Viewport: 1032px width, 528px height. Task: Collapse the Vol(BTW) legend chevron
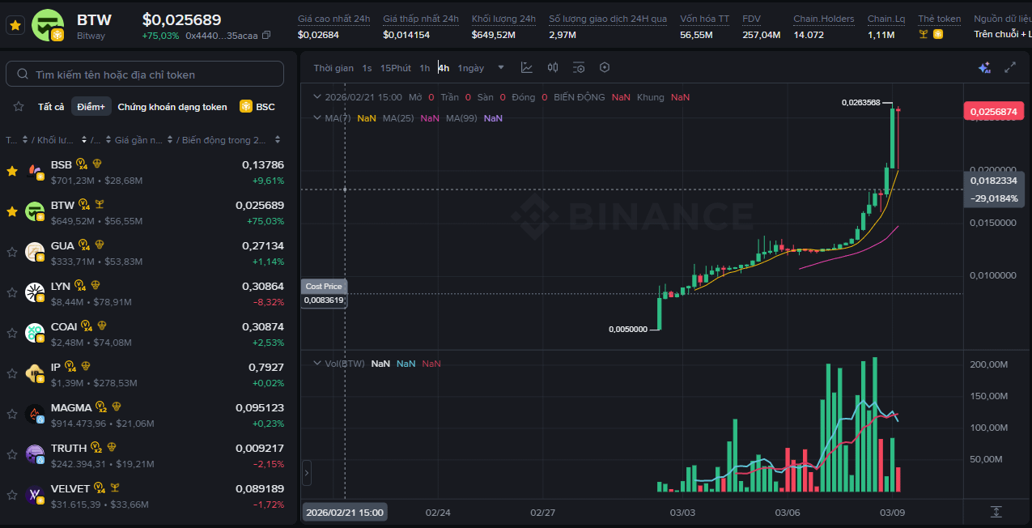[x=317, y=364]
